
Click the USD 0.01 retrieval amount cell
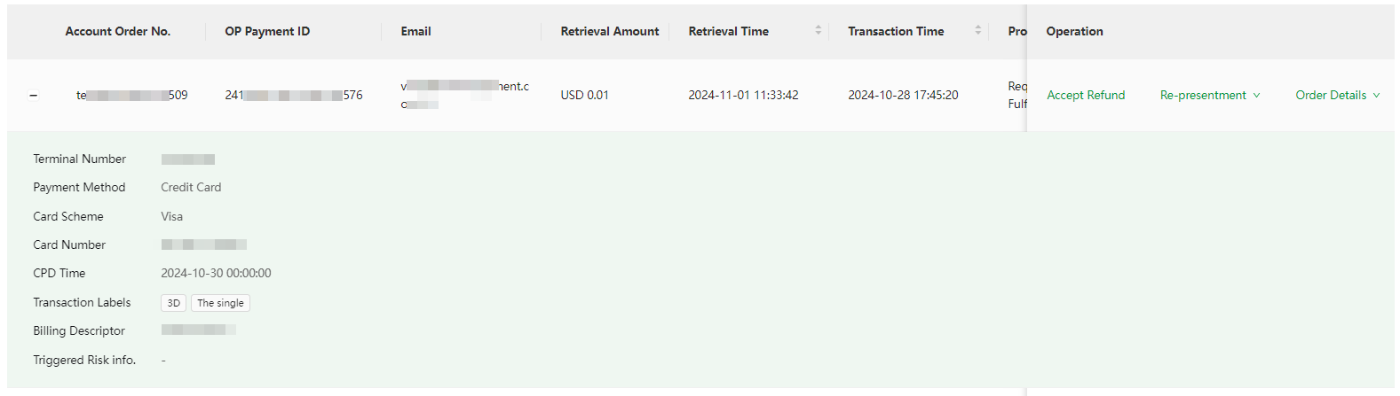[x=585, y=95]
